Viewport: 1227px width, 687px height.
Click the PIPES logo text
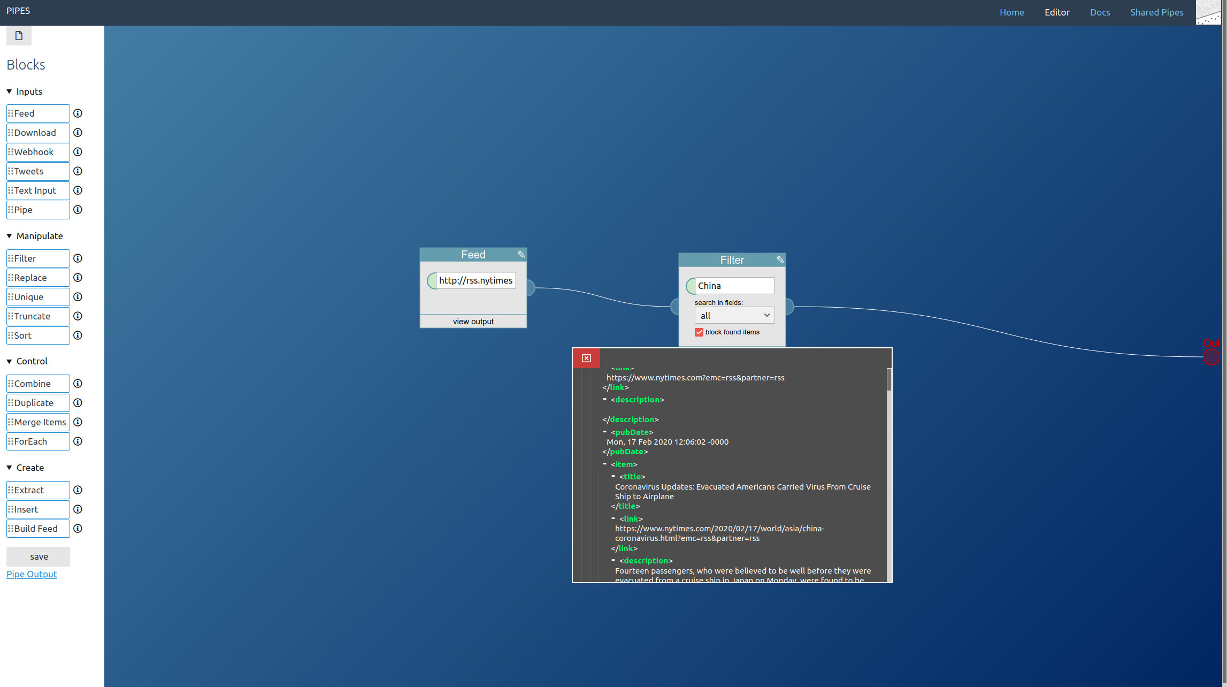coord(18,11)
